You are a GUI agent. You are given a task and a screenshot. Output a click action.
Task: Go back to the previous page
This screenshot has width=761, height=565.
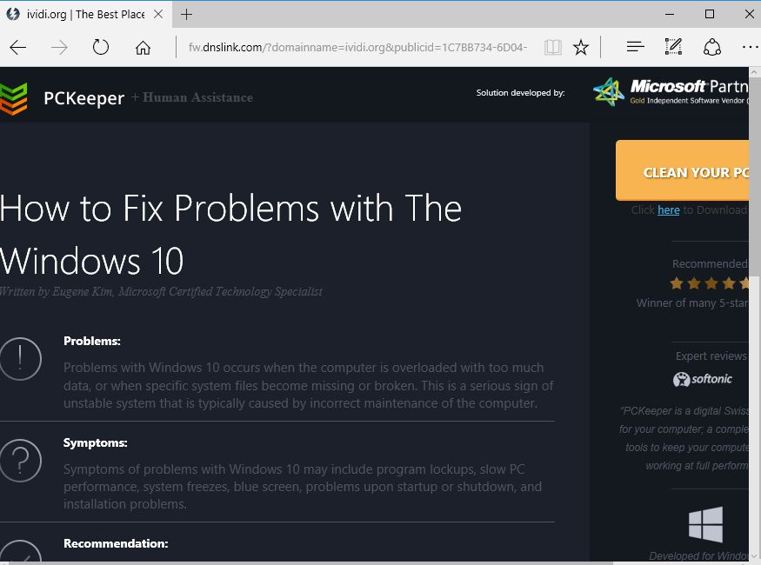tap(18, 48)
